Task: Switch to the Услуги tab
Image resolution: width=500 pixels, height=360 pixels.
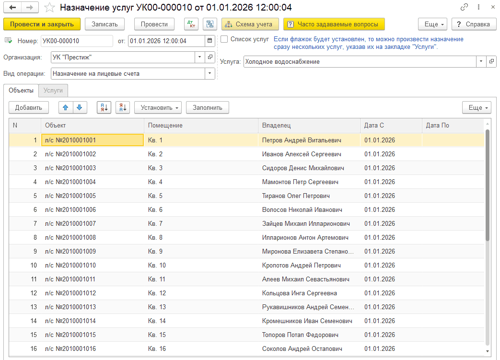Action: pos(53,91)
